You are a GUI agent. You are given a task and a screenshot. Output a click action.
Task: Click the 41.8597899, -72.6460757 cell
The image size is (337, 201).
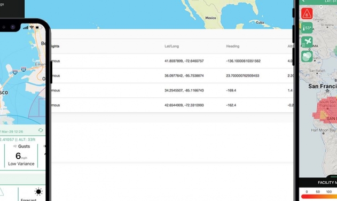[184, 61]
